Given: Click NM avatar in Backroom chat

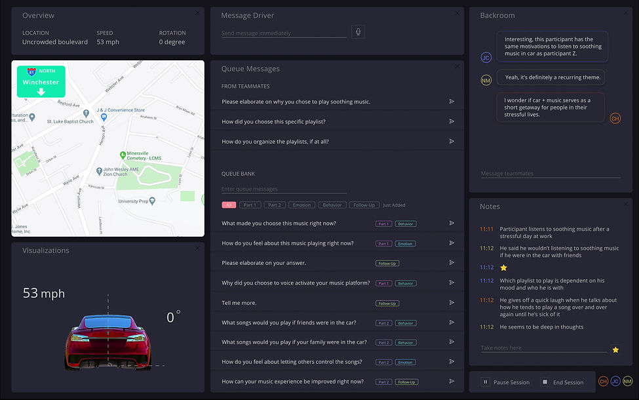Looking at the screenshot, I should (486, 80).
